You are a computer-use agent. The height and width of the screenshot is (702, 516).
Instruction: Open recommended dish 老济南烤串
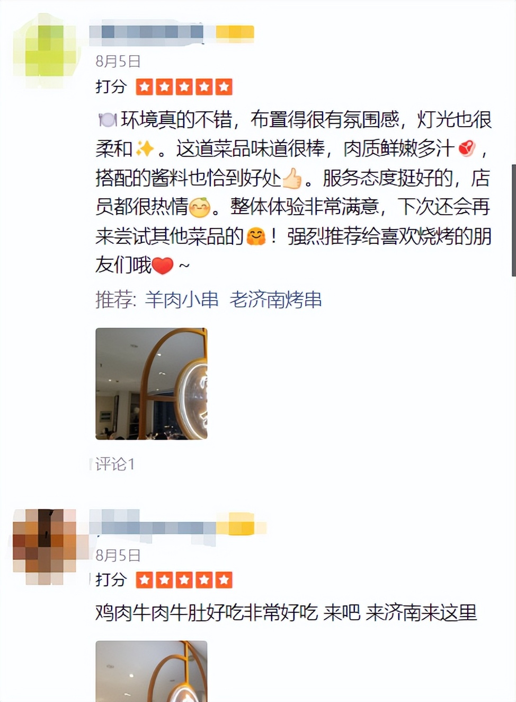coord(275,300)
